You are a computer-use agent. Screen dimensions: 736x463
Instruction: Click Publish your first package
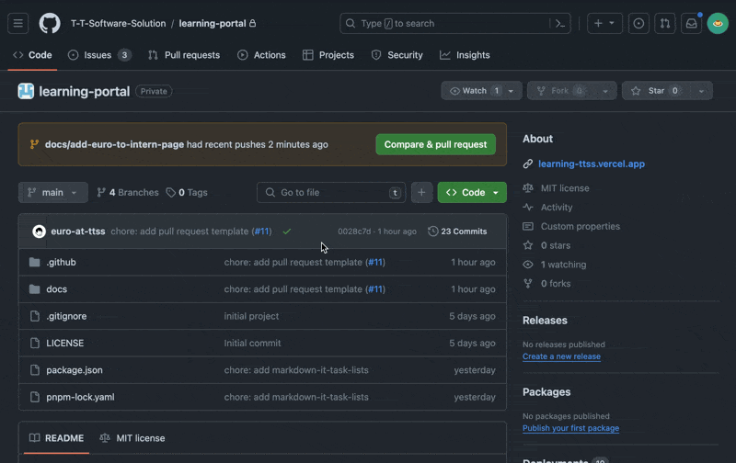pos(570,428)
